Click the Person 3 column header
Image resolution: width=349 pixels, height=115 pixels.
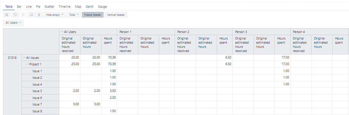(261, 31)
